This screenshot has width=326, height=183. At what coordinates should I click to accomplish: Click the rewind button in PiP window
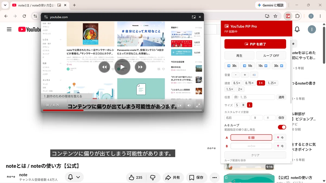pos(104,67)
